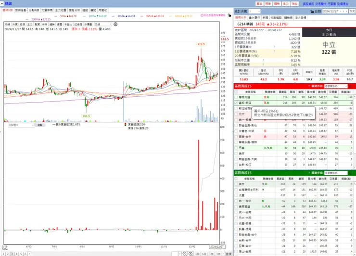This screenshot has width=356, height=256.
Task: Toggle 外資 chart indicator button
Action: pyautogui.click(x=15, y=25)
